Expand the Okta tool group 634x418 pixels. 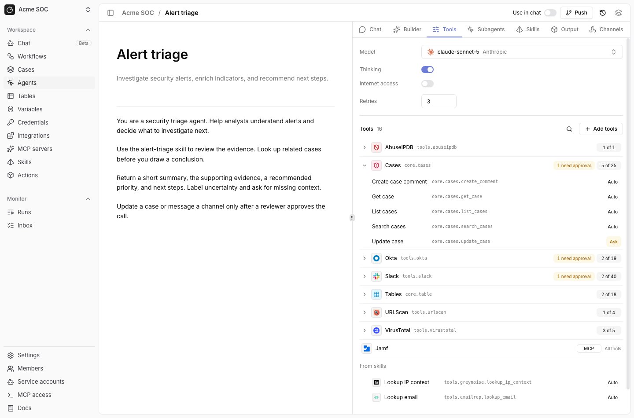(364, 258)
